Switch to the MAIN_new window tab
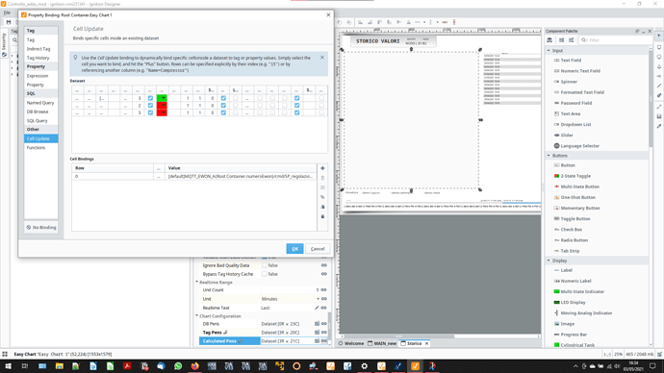The height and width of the screenshot is (373, 664). tap(382, 343)
